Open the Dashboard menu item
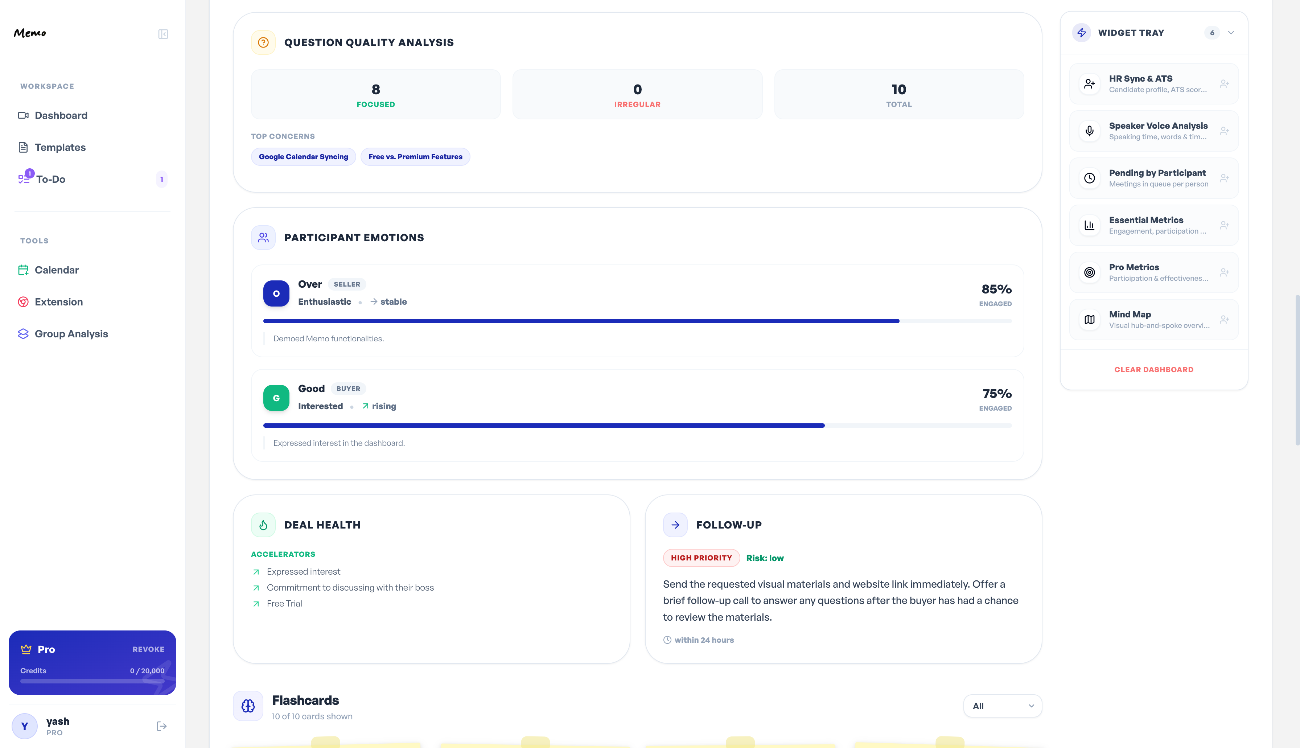This screenshot has height=748, width=1300. point(61,116)
